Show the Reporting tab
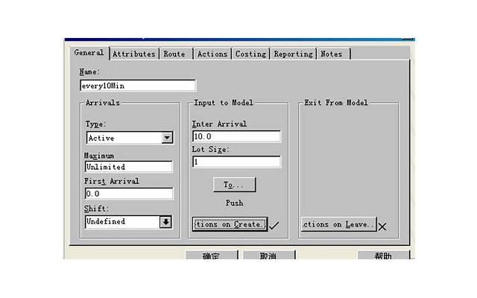Image resolution: width=477 pixels, height=298 pixels. [x=293, y=54]
